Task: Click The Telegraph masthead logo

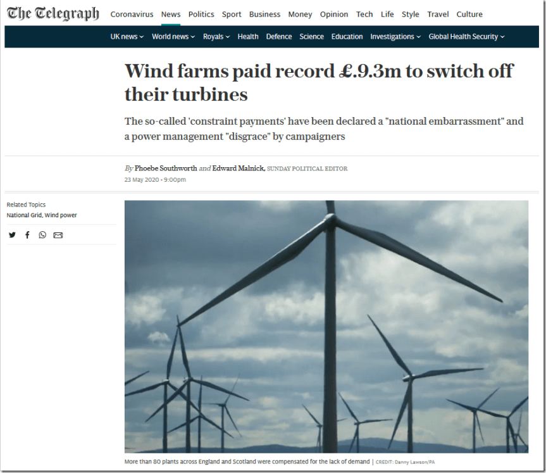Action: coord(52,13)
